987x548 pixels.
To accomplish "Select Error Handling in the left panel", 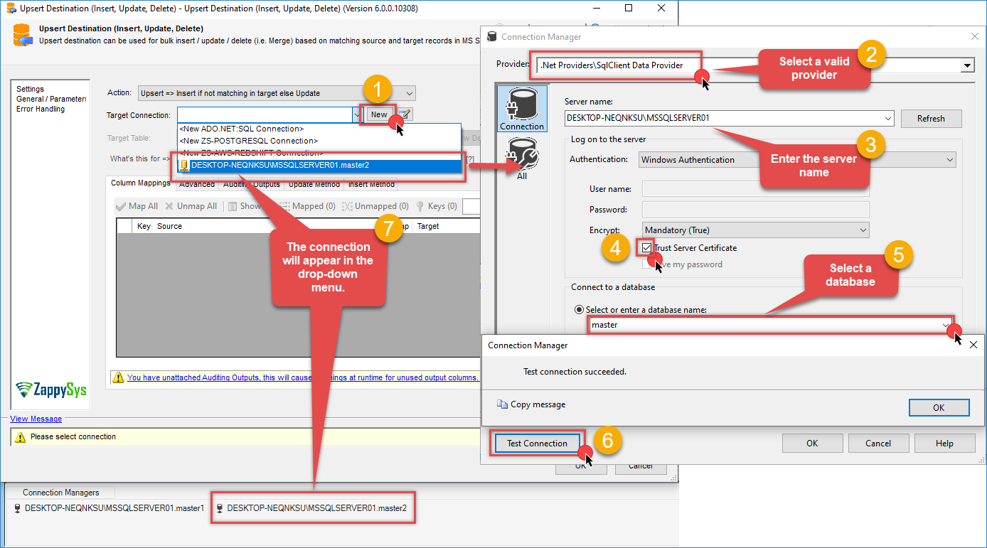I will [x=41, y=109].
